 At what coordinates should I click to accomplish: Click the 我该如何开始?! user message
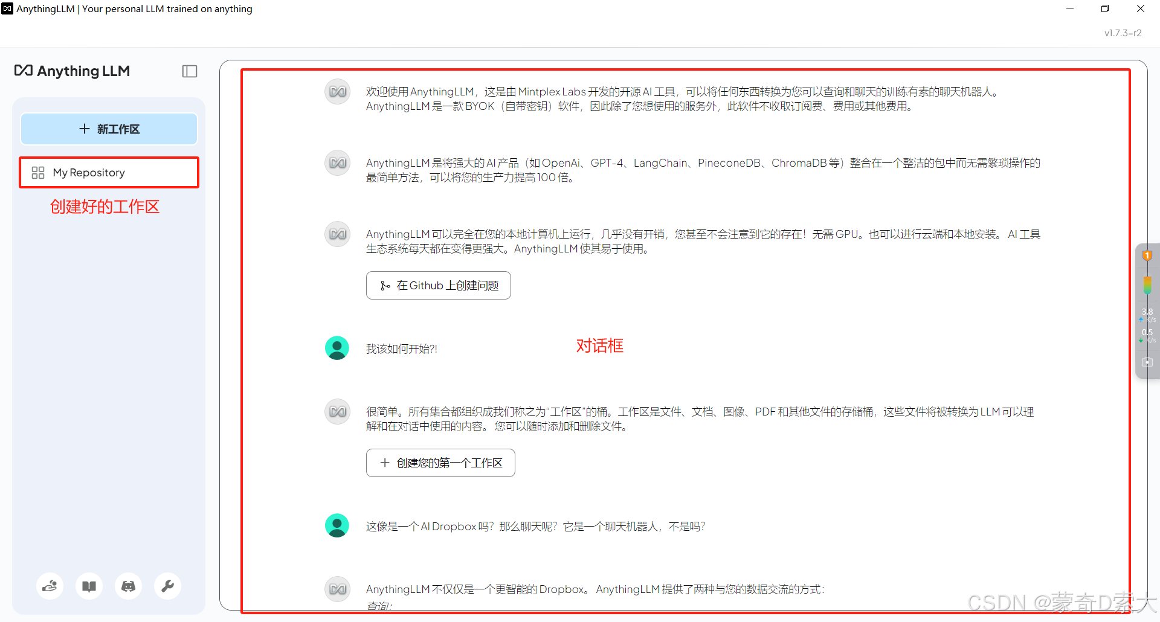click(x=402, y=349)
